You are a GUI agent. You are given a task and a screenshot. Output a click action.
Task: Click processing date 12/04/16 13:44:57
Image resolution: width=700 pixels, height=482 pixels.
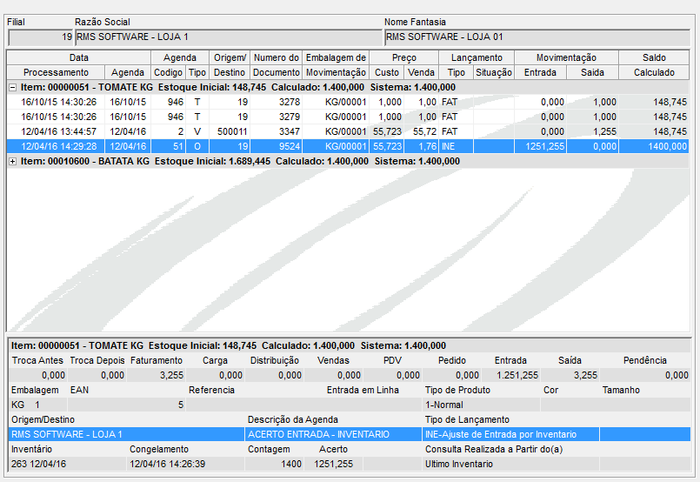[58, 131]
